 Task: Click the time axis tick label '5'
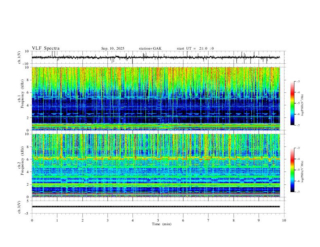pos(158,220)
